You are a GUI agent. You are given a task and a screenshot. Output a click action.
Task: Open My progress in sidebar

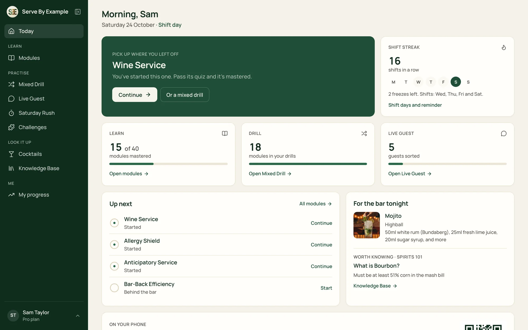44,195
